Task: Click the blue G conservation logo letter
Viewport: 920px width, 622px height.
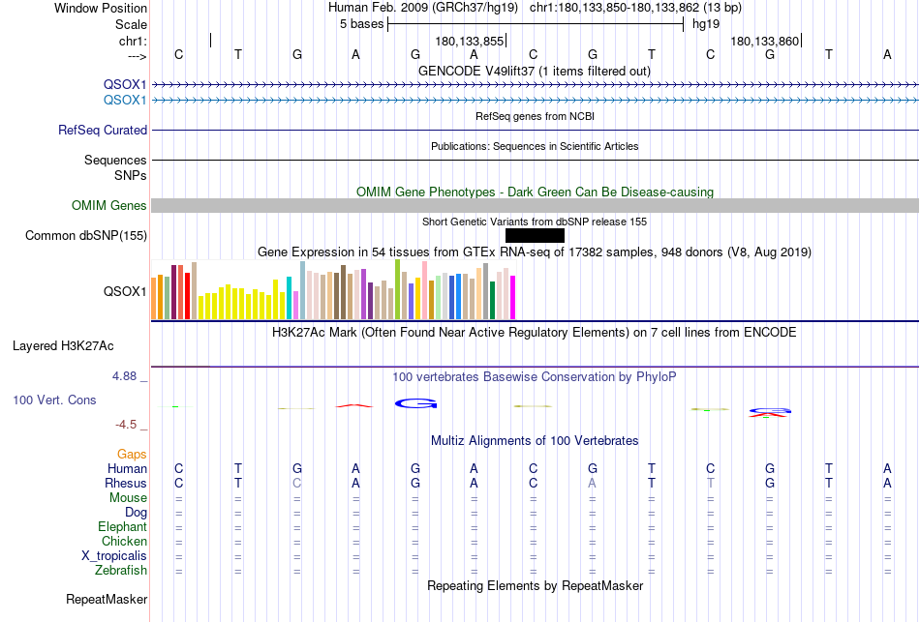Action: [x=416, y=403]
